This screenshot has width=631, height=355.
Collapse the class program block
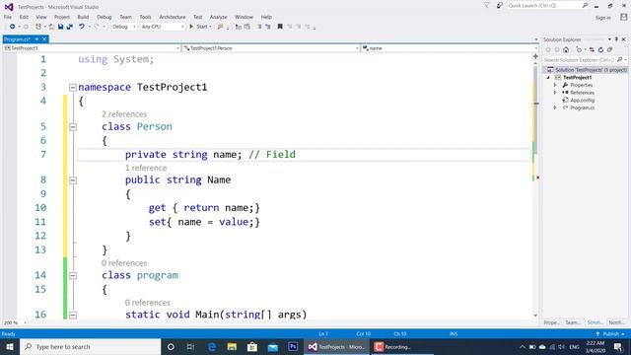(x=73, y=276)
